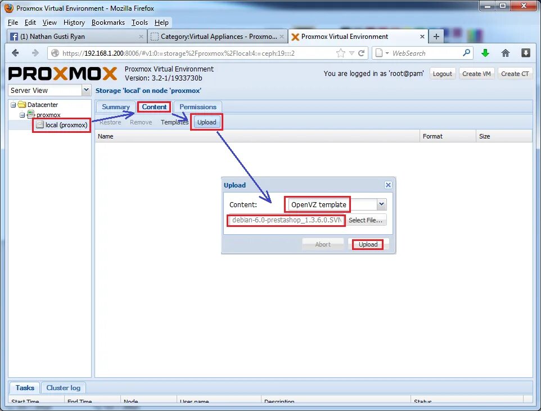Viewport: 541px width, 411px height.
Task: Click the Logout button
Action: [x=442, y=74]
